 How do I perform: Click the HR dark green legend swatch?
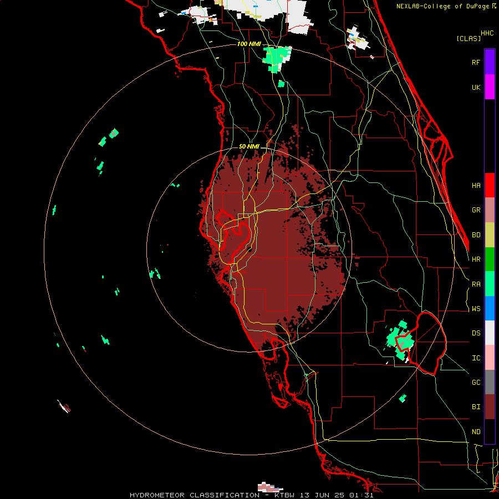click(490, 259)
